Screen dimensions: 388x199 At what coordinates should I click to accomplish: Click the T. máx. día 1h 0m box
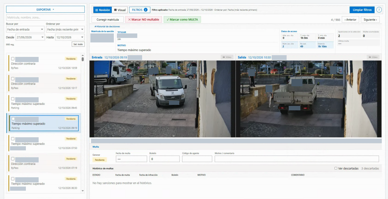tap(307, 37)
